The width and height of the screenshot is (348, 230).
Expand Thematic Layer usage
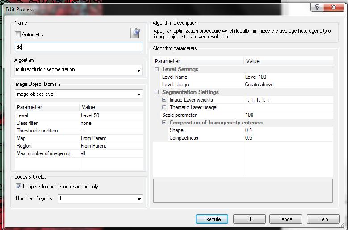tap(164, 107)
